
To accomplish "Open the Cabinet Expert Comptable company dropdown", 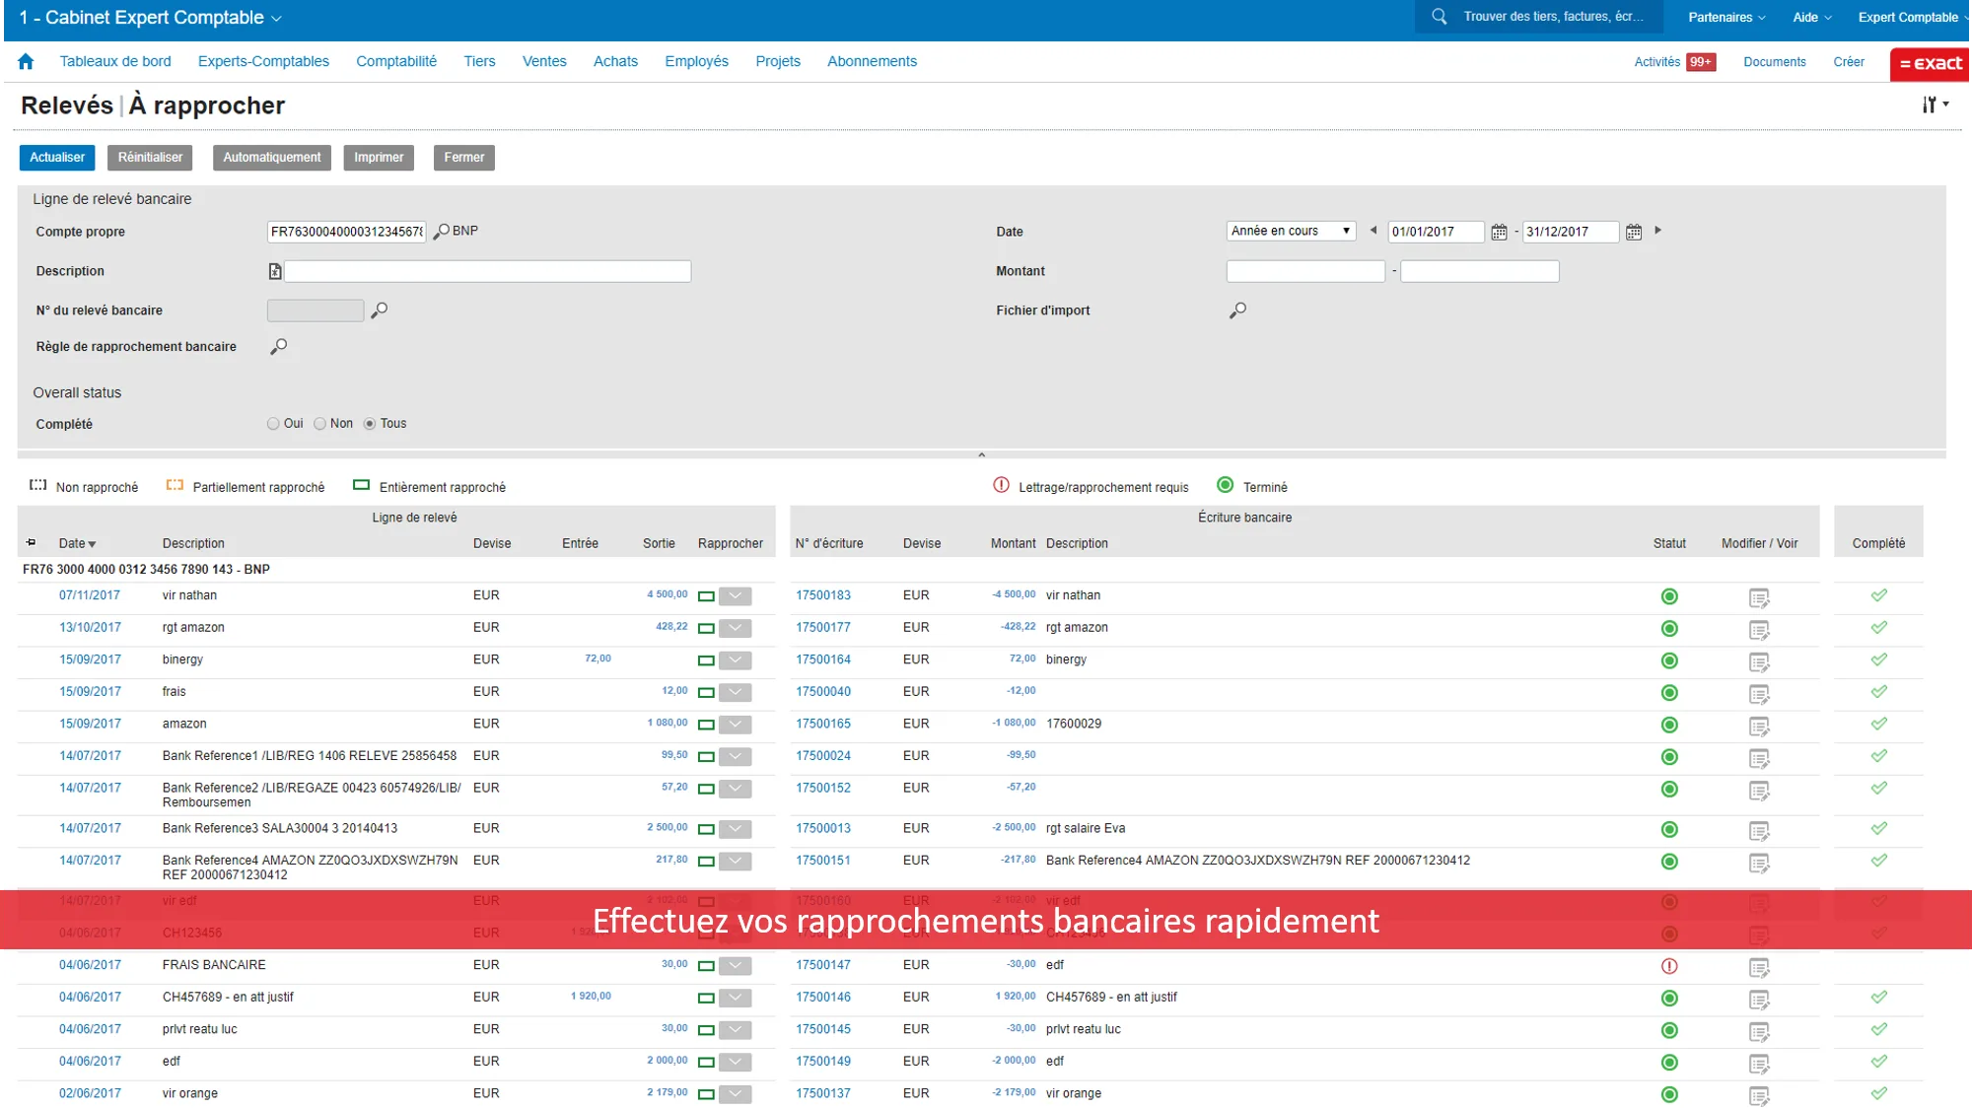I will point(151,18).
